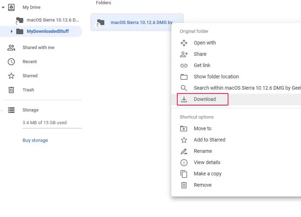The width and height of the screenshot is (301, 217).
Task: Click the Shared with me people icon
Action: pos(11,48)
